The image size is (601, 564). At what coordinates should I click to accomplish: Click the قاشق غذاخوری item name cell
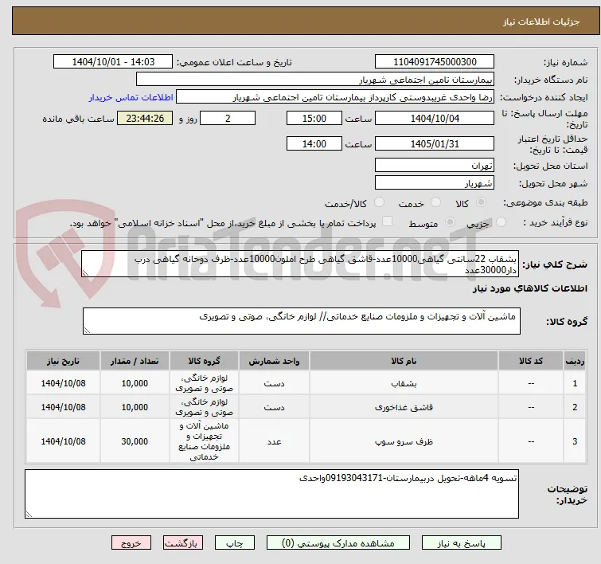click(404, 407)
